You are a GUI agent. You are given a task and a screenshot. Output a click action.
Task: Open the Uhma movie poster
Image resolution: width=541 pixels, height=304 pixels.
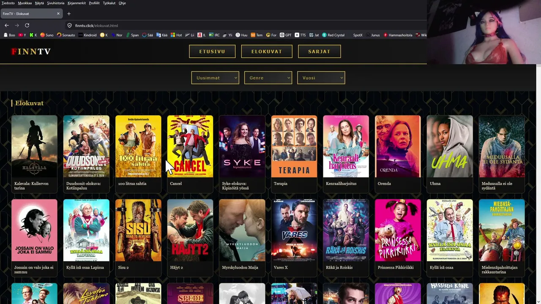[x=450, y=147]
